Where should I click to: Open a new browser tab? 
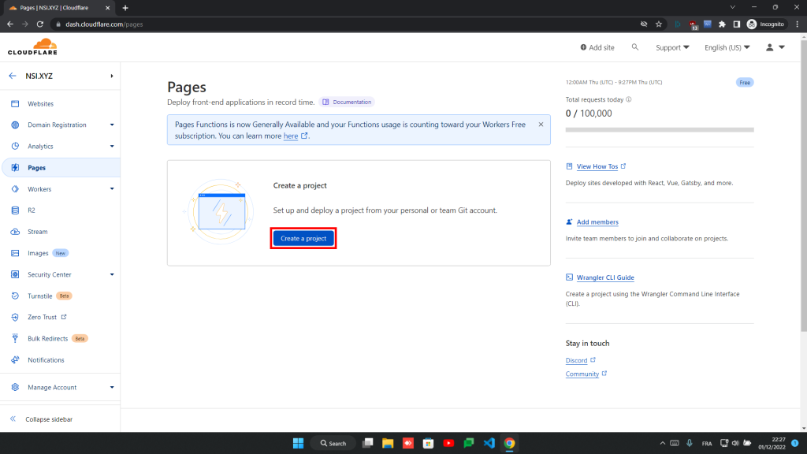click(x=125, y=8)
